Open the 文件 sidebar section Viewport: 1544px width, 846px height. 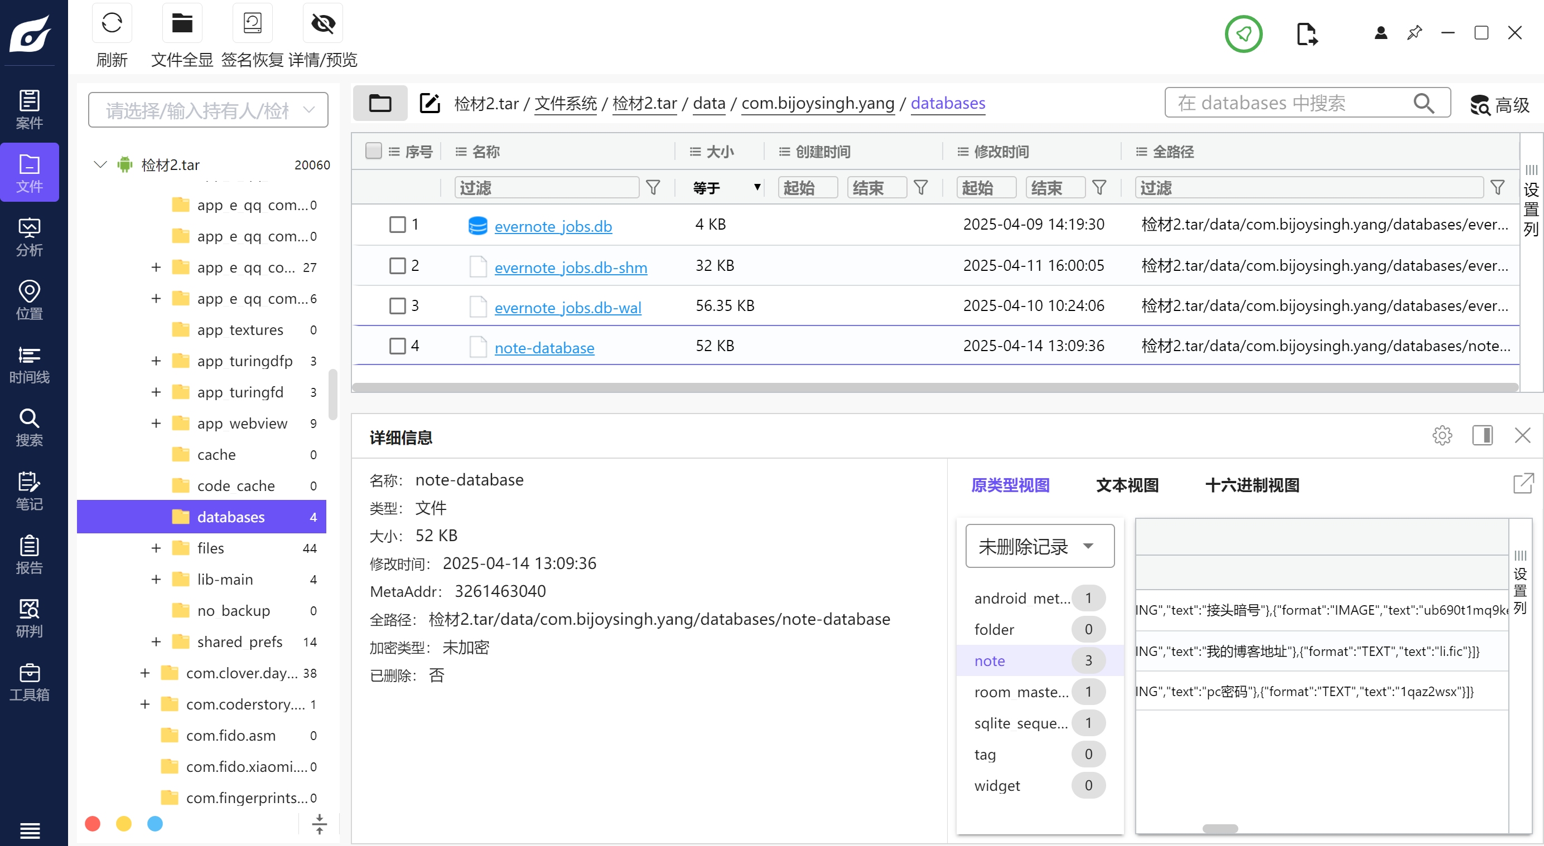[x=30, y=173]
